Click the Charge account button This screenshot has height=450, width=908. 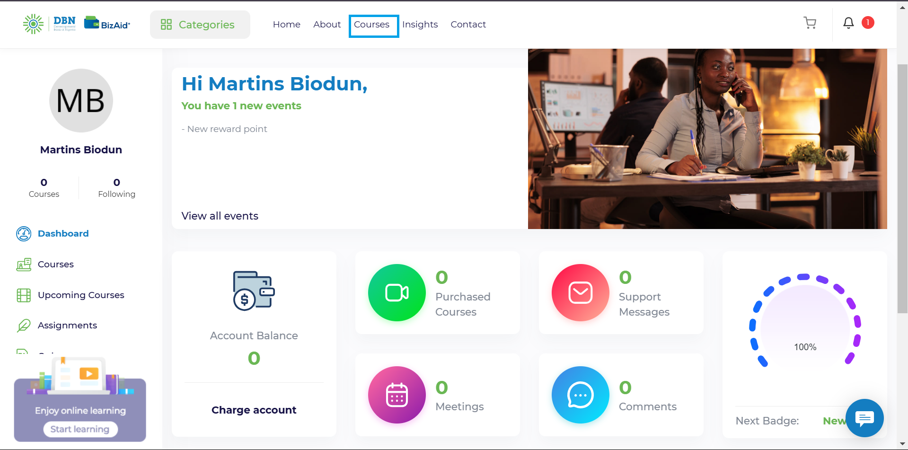[254, 410]
